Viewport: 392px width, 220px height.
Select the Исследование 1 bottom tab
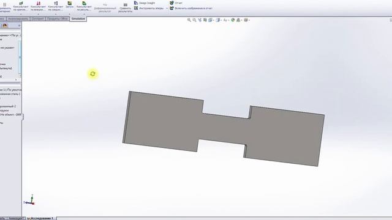tap(41, 218)
